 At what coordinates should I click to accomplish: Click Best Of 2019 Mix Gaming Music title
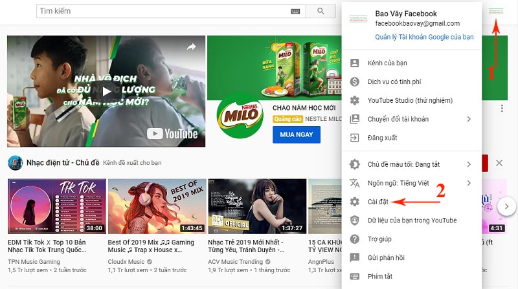click(151, 246)
